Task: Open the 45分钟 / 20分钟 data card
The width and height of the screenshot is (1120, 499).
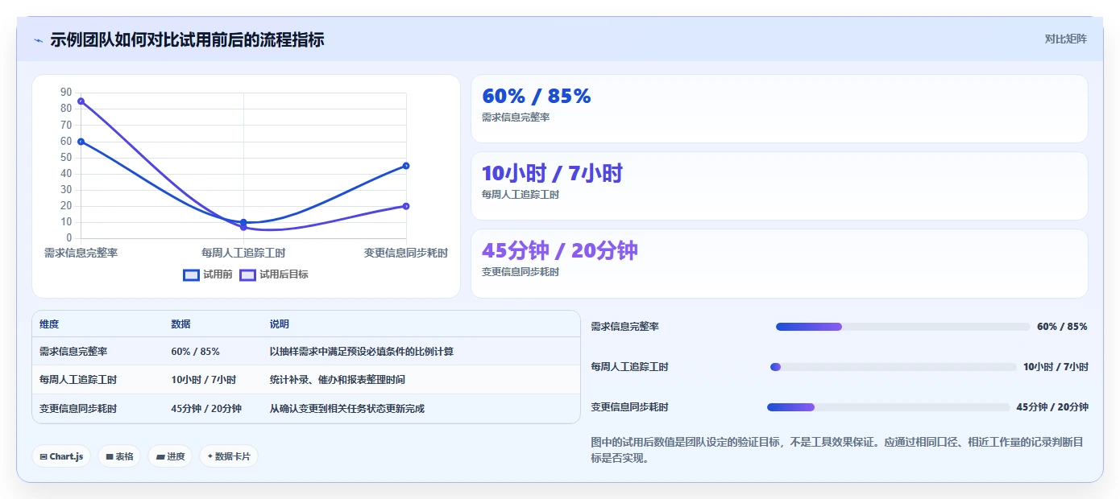Action: pyautogui.click(x=779, y=263)
